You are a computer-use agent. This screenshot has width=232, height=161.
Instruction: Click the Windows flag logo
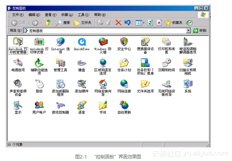203,15
